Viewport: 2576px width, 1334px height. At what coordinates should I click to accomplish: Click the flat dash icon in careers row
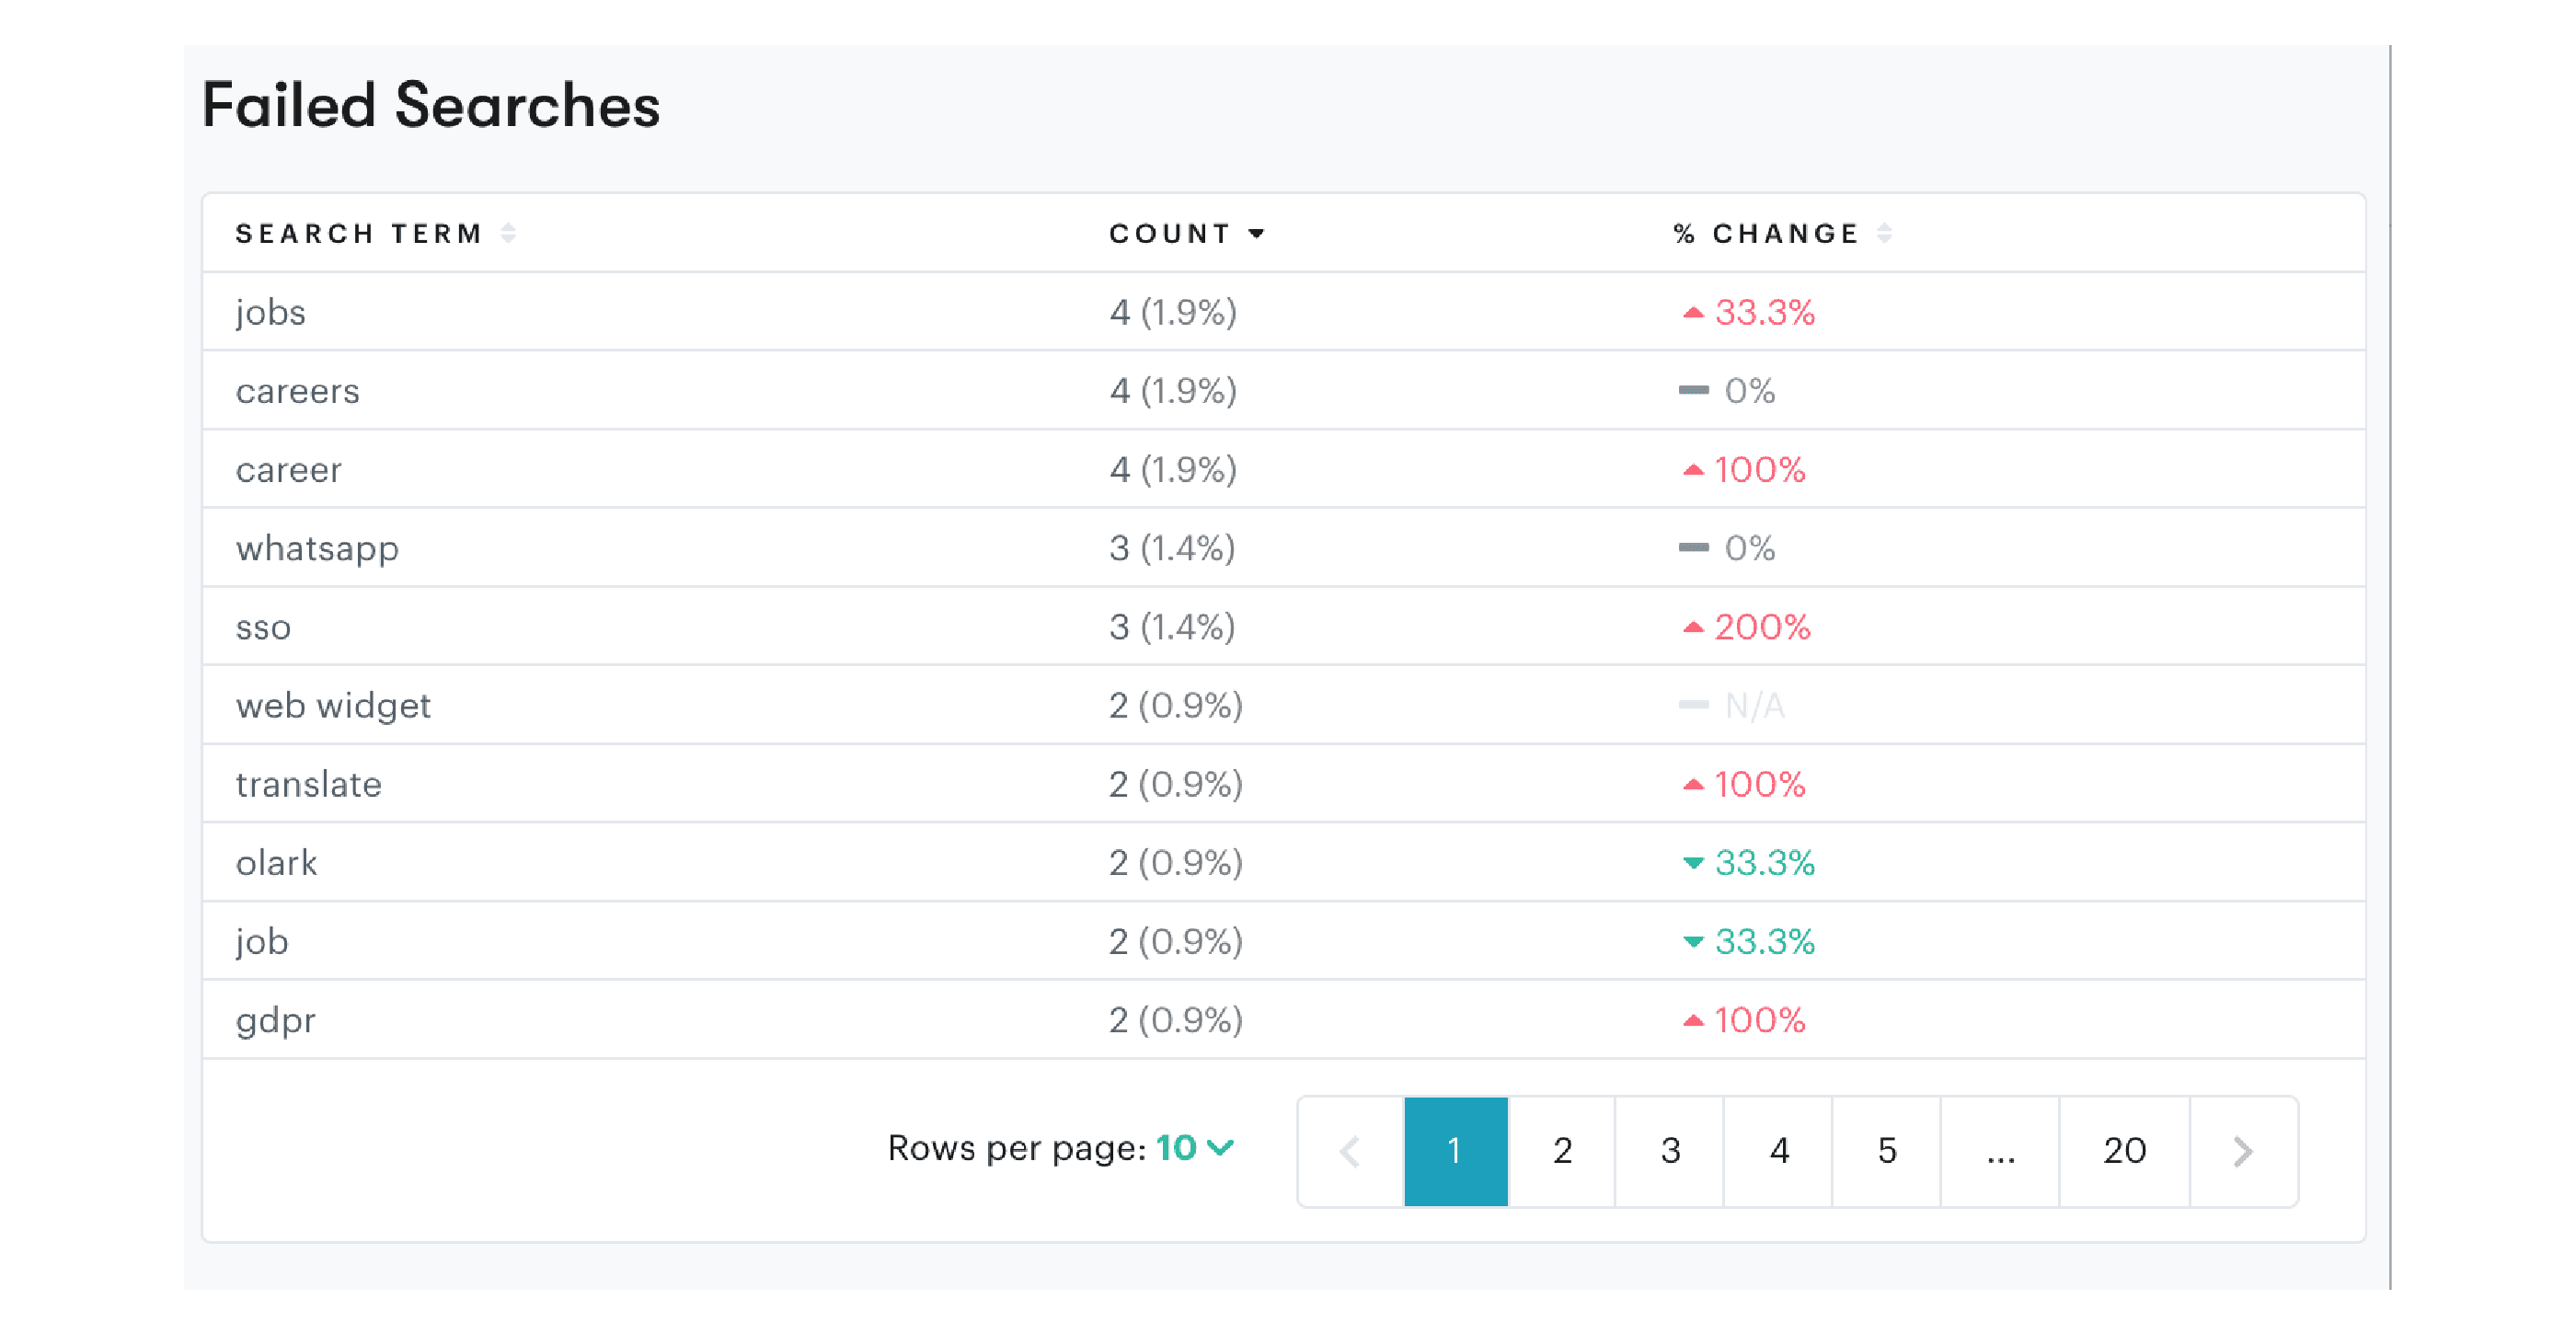coord(1692,390)
